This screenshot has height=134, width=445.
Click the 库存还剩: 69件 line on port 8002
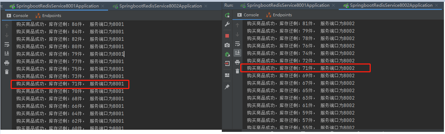point(301,76)
